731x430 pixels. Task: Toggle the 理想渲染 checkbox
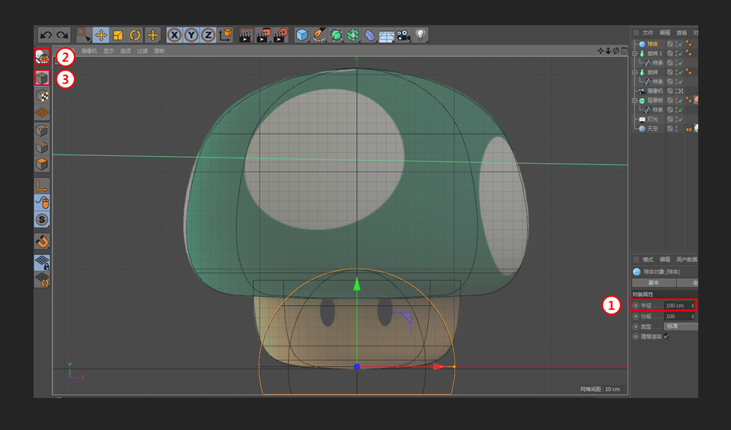(x=666, y=336)
